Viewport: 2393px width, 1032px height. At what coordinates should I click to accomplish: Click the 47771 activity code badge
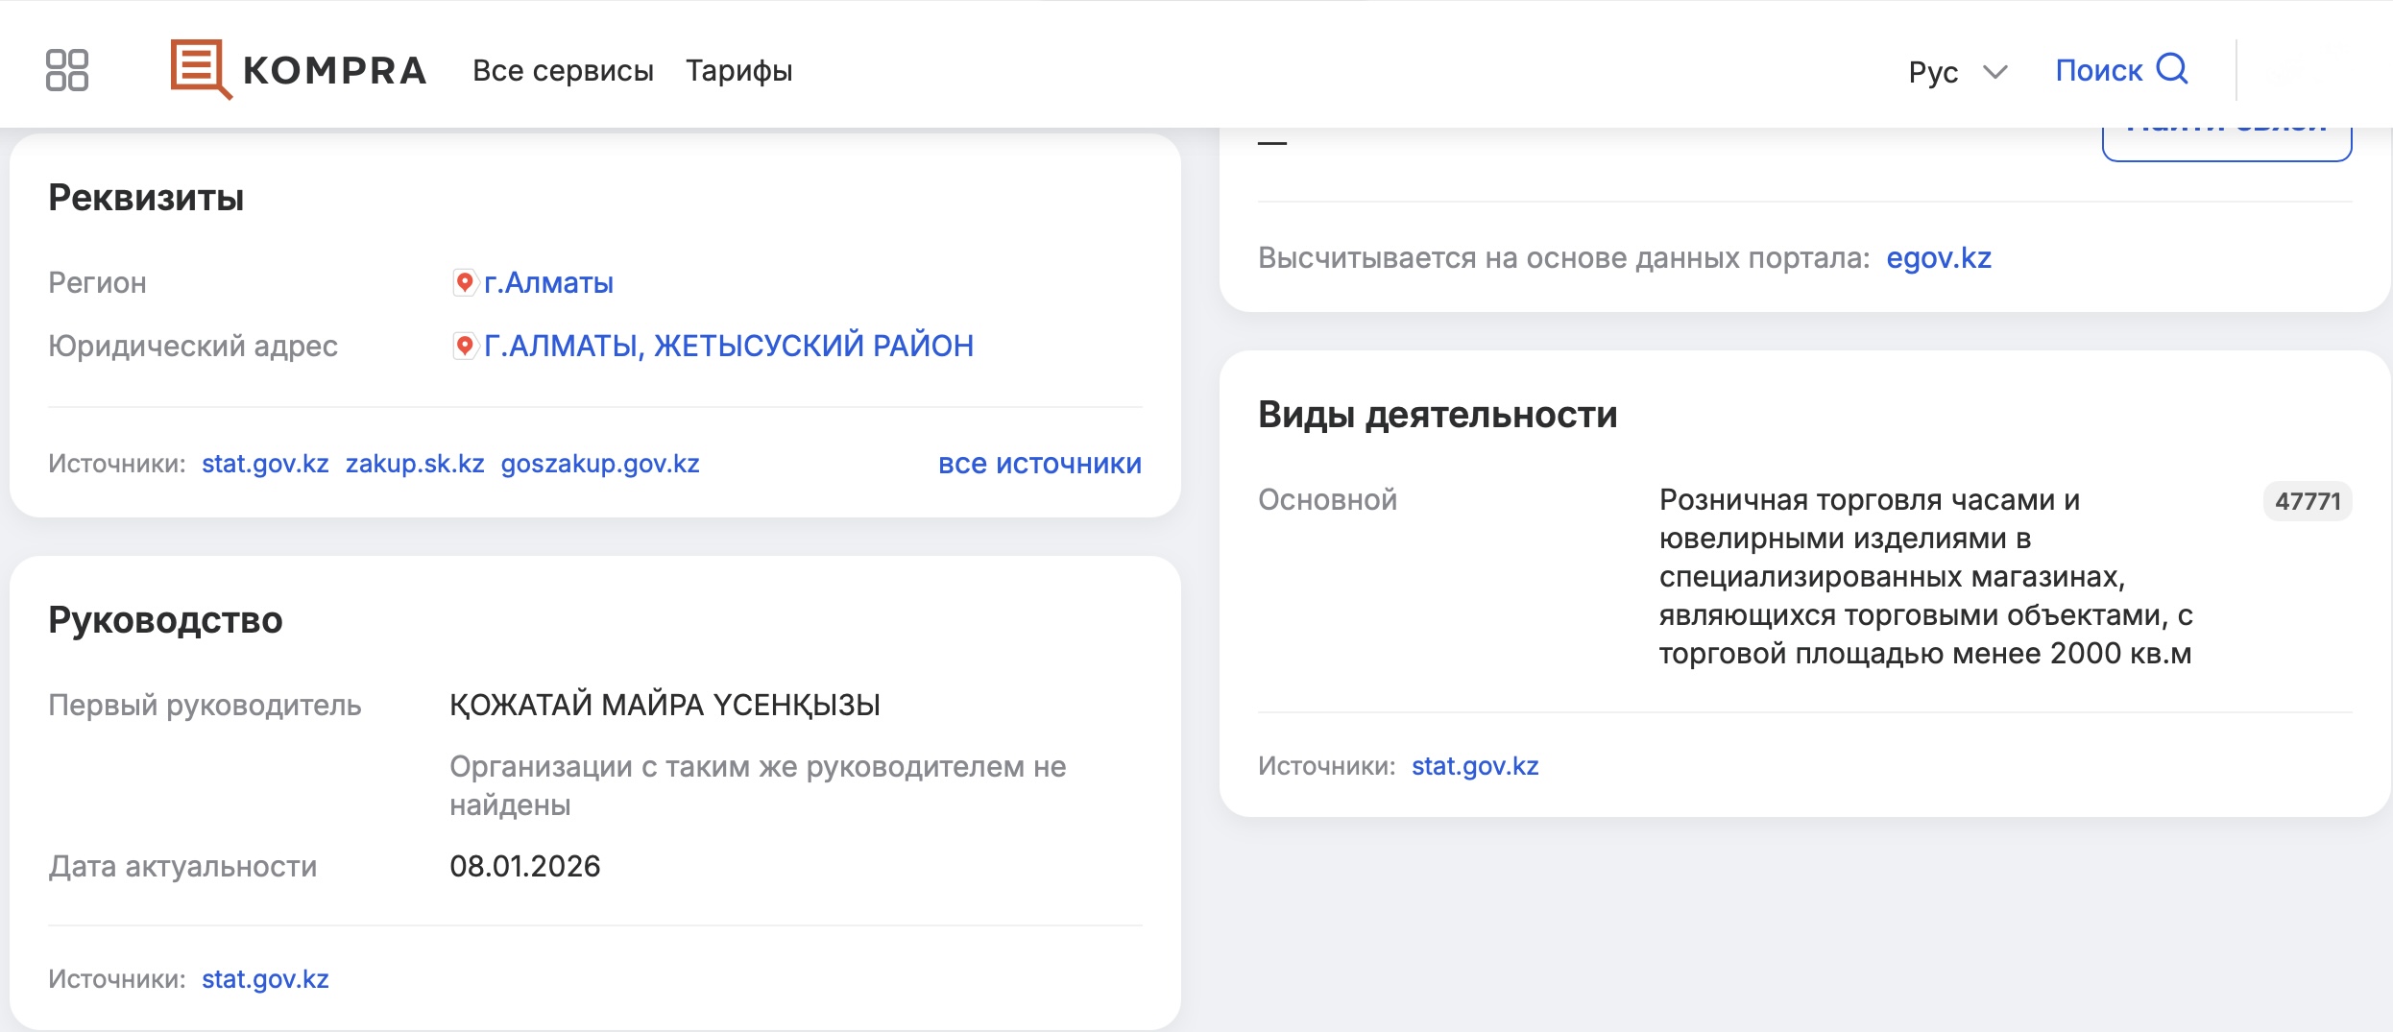tap(2307, 501)
